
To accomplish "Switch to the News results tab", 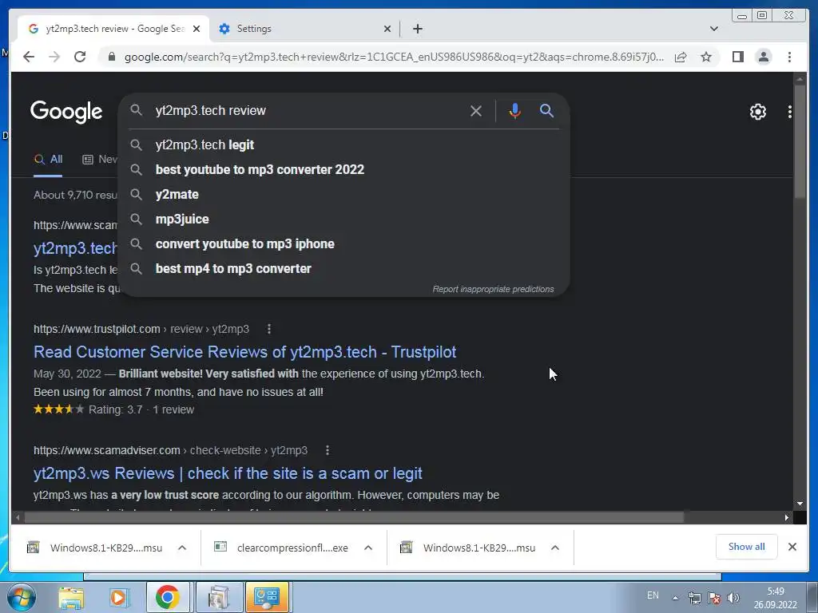I will pos(100,160).
